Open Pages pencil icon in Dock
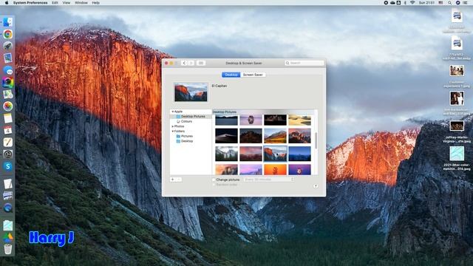The height and width of the screenshot is (266, 473). tap(8, 142)
